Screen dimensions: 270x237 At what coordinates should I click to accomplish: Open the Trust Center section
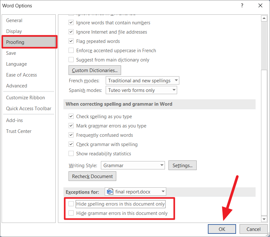(x=19, y=131)
